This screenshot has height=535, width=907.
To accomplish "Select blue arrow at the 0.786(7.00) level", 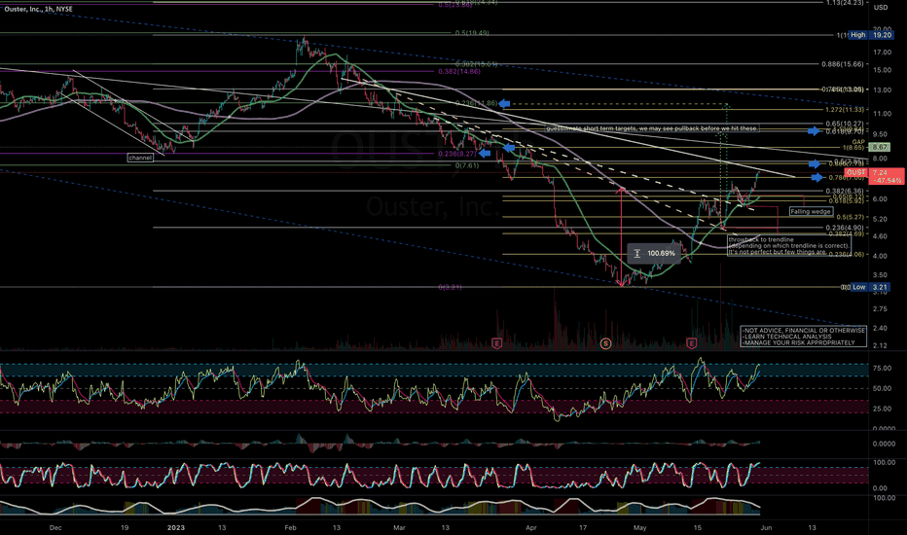I will [816, 178].
